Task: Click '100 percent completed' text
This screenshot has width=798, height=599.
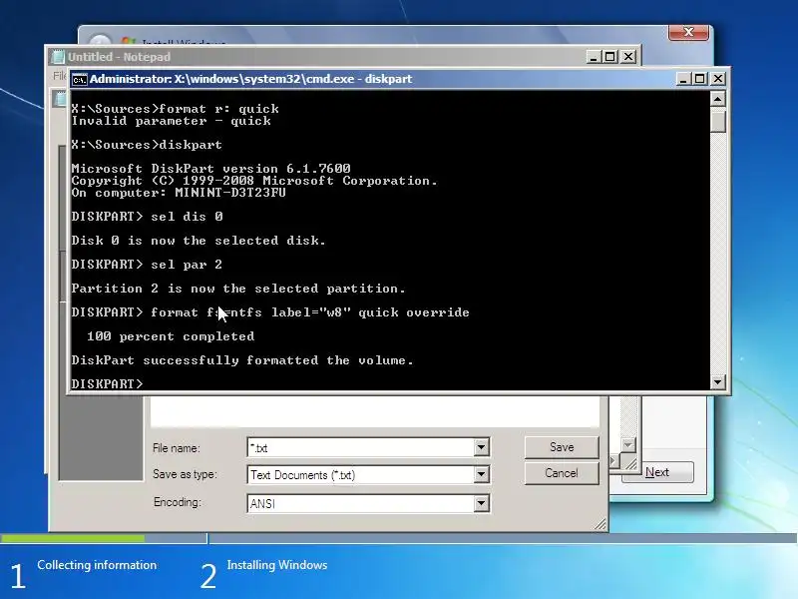Action: pos(171,336)
